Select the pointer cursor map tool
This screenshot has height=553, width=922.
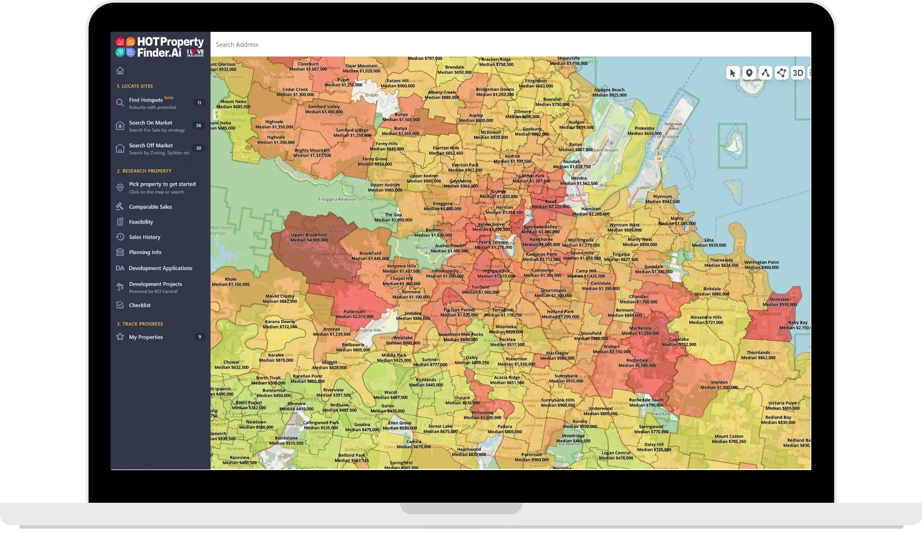[x=733, y=73]
